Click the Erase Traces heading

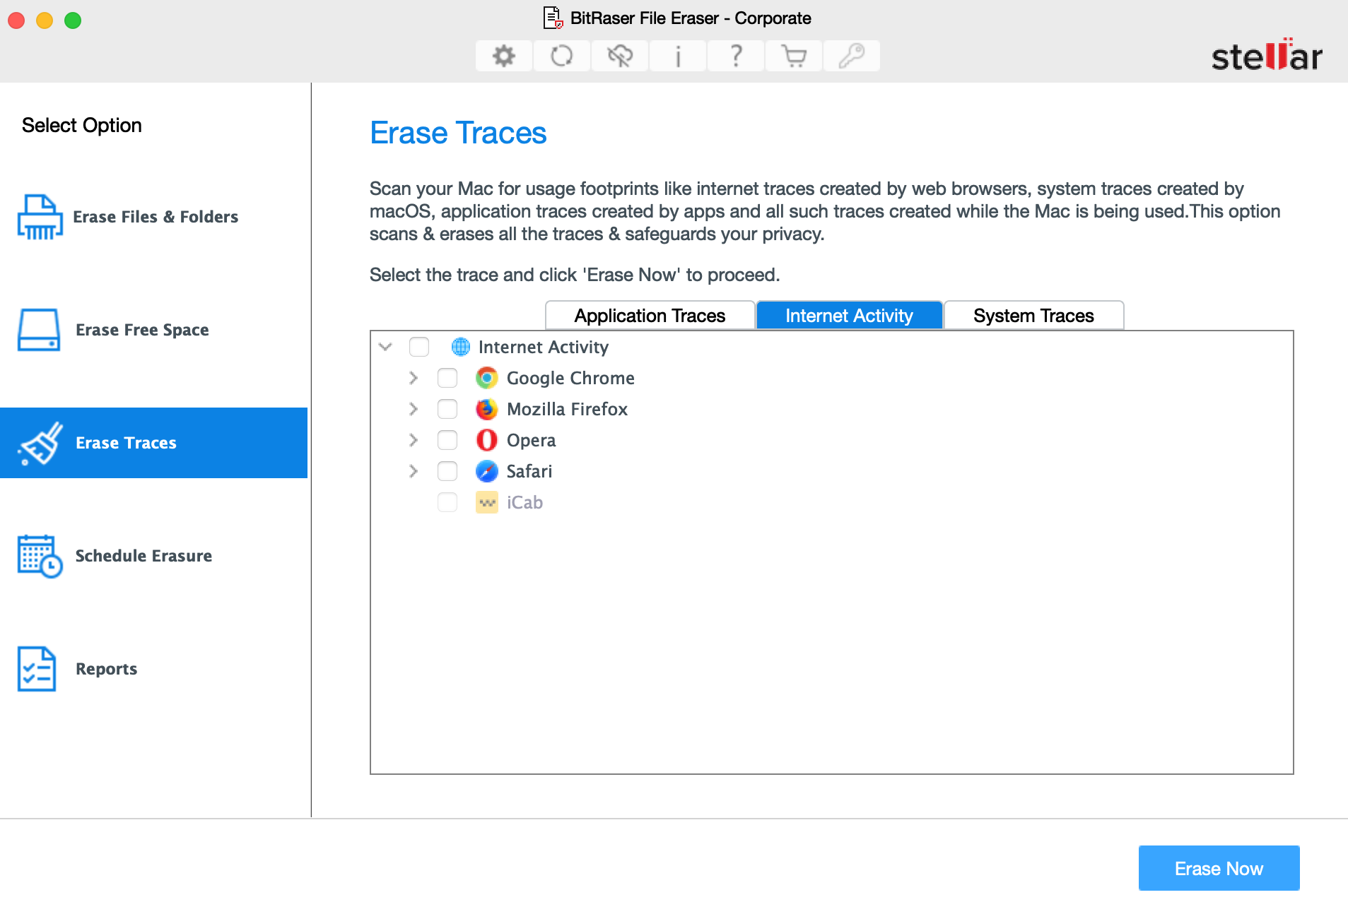coord(458,133)
